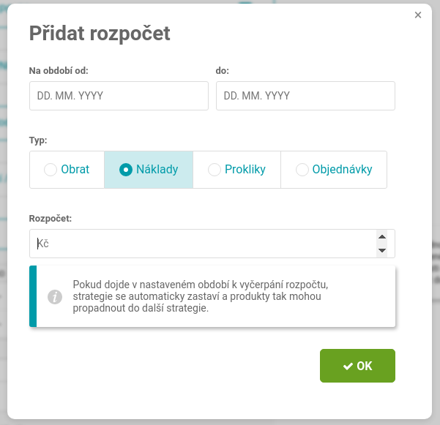Click the Náklady type label text
Image resolution: width=440 pixels, height=425 pixels.
pyautogui.click(x=157, y=169)
